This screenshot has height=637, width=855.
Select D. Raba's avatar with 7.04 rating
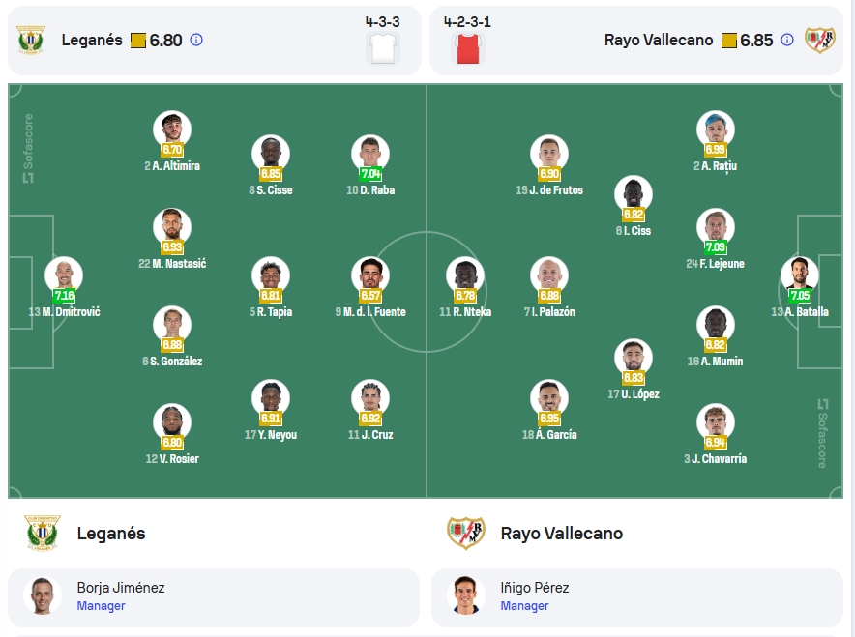tap(370, 154)
